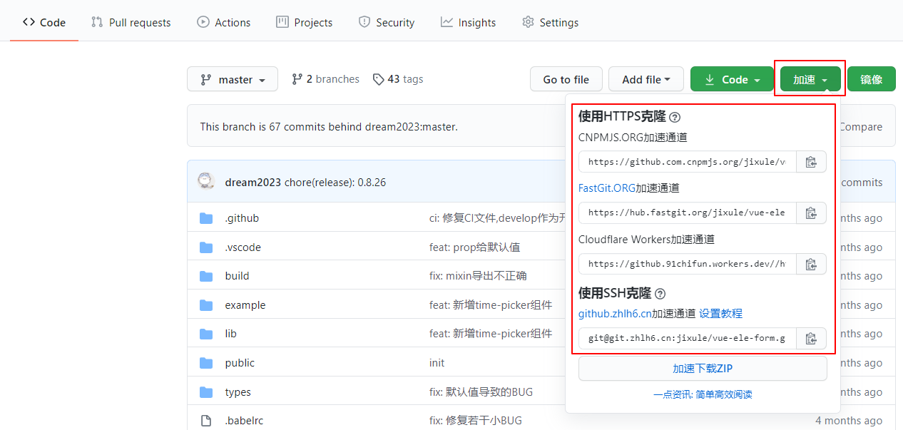
Task: Open the Add file dropdown
Action: coord(646,79)
